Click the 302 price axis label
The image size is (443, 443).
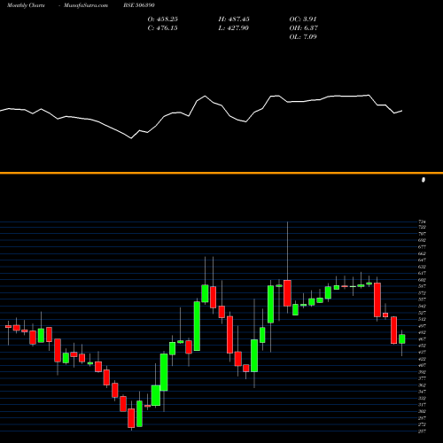(422, 411)
